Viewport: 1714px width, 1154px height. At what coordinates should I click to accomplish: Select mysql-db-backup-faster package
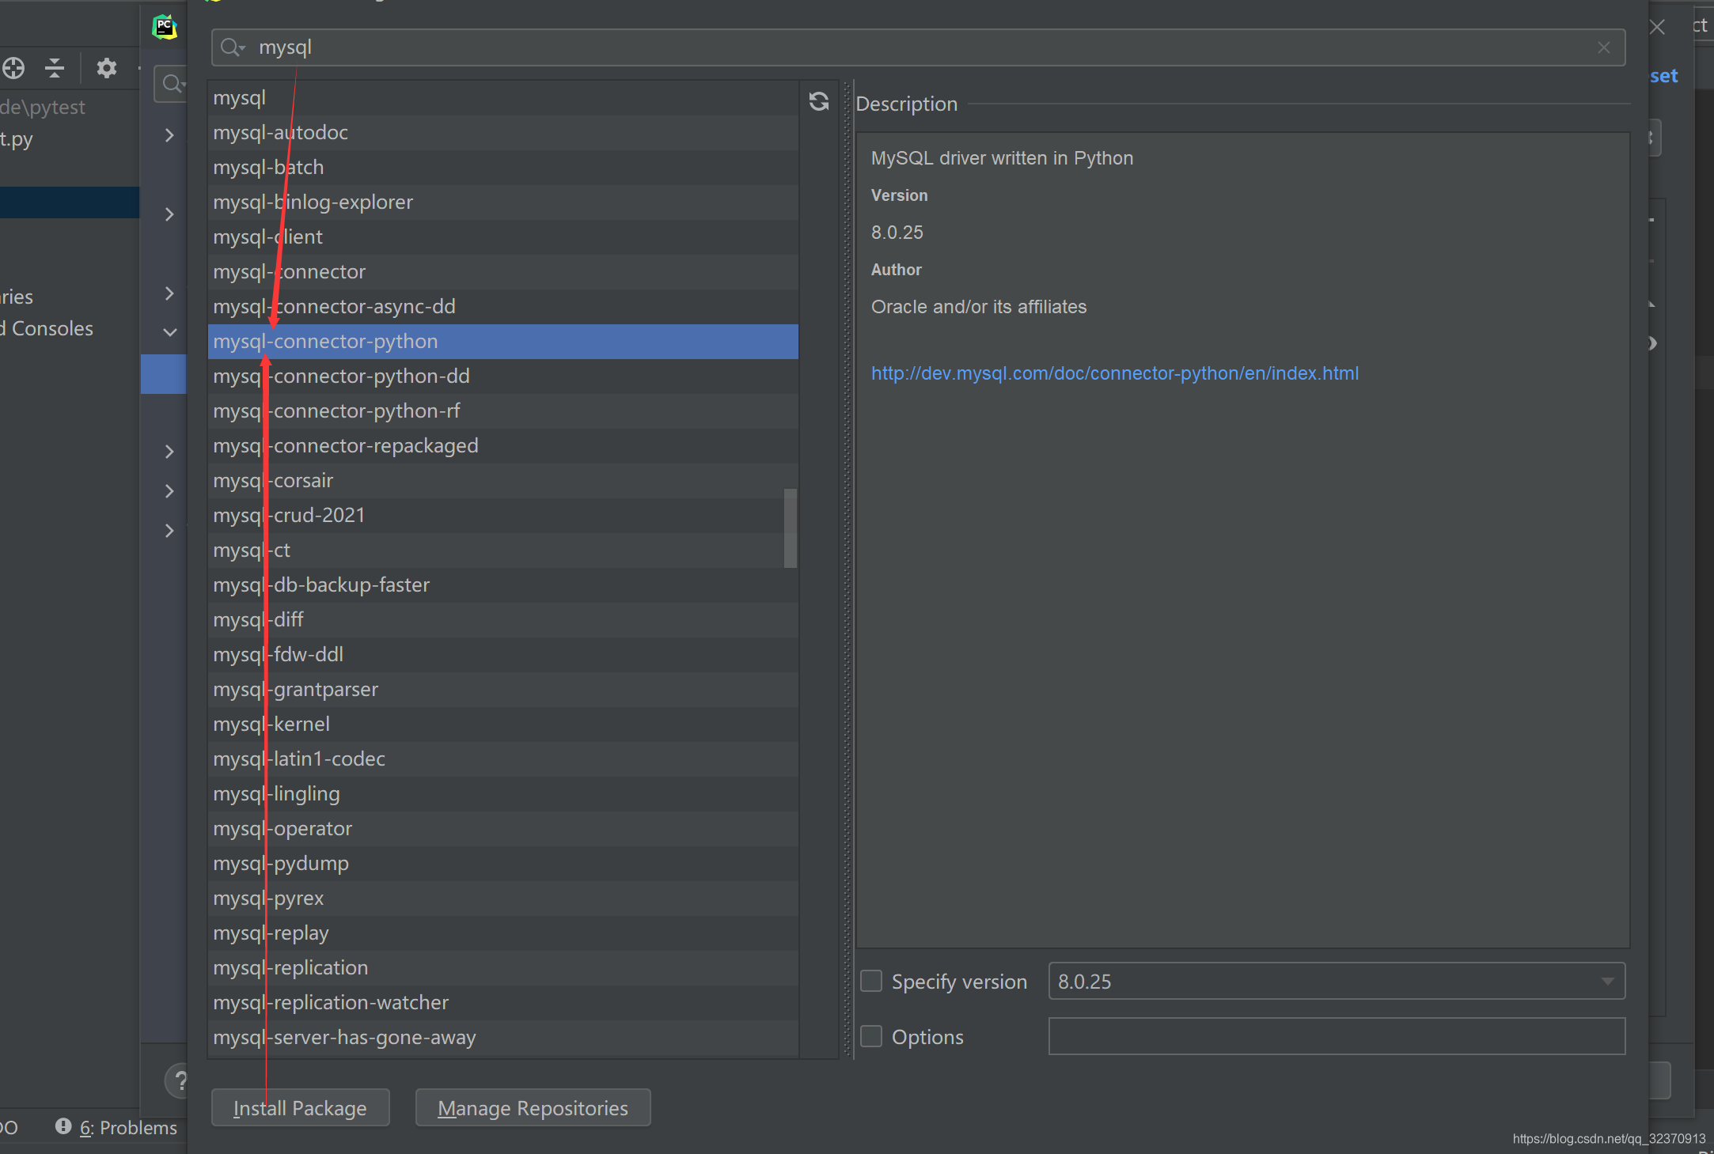pyautogui.click(x=503, y=585)
